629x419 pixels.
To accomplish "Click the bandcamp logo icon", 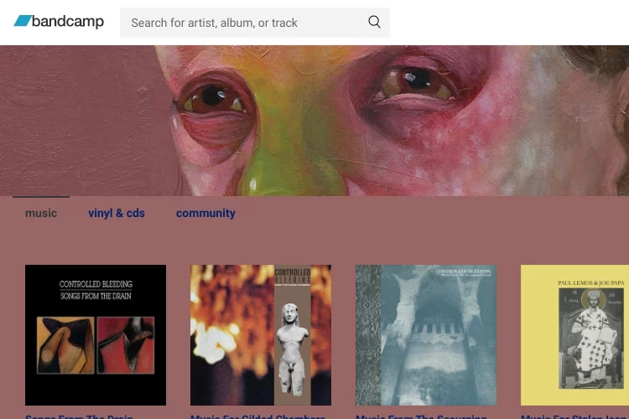I will [x=23, y=21].
